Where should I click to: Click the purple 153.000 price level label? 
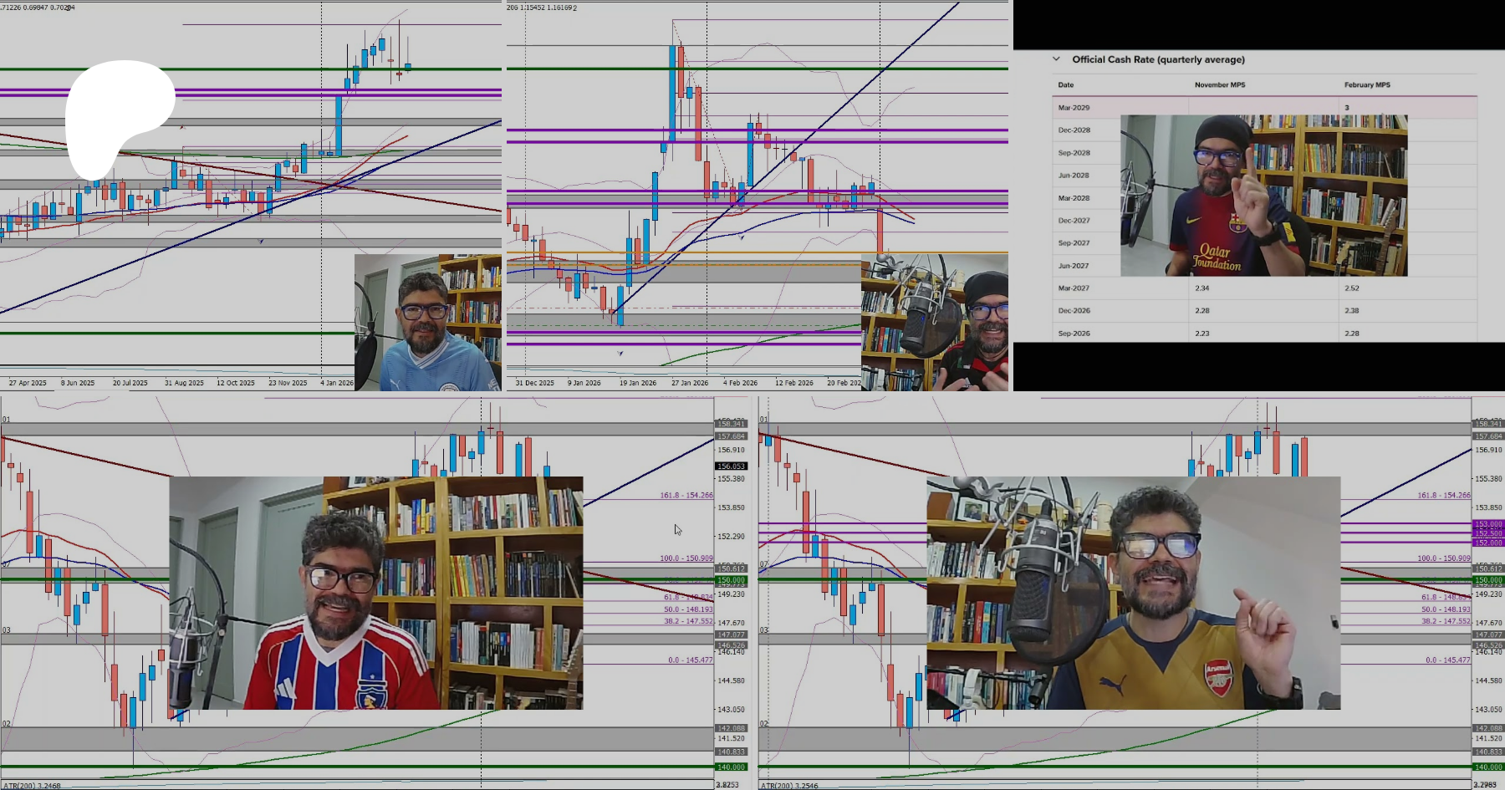tap(1487, 524)
